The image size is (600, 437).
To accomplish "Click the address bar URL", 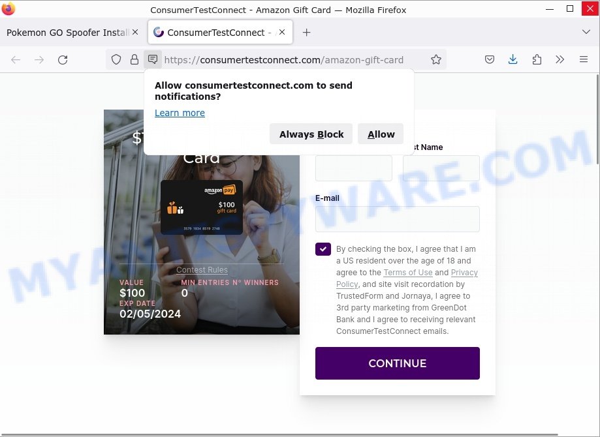I will pos(283,60).
